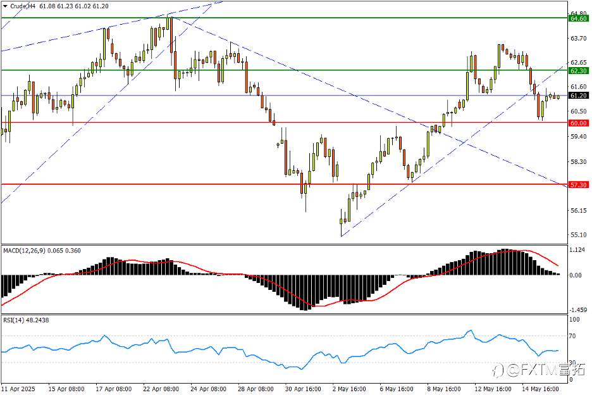The height and width of the screenshot is (395, 592).
Task: Click the 15 Apr 08:00 time label
Action: [66, 389]
